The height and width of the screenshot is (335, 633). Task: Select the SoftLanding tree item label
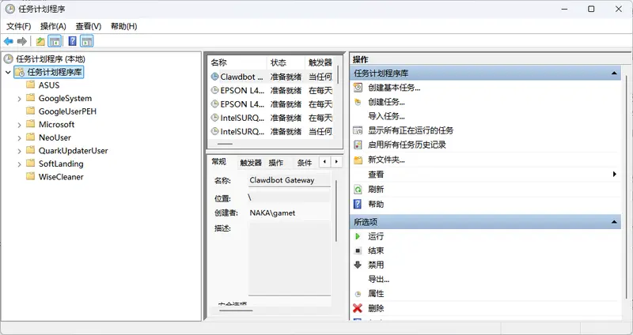(x=61, y=164)
